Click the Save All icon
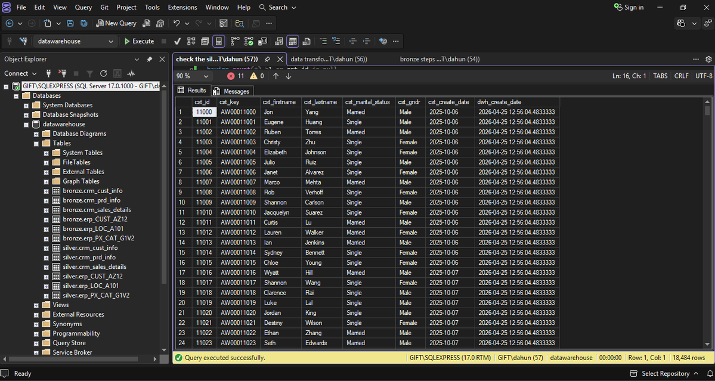This screenshot has width=715, height=381. point(84,23)
